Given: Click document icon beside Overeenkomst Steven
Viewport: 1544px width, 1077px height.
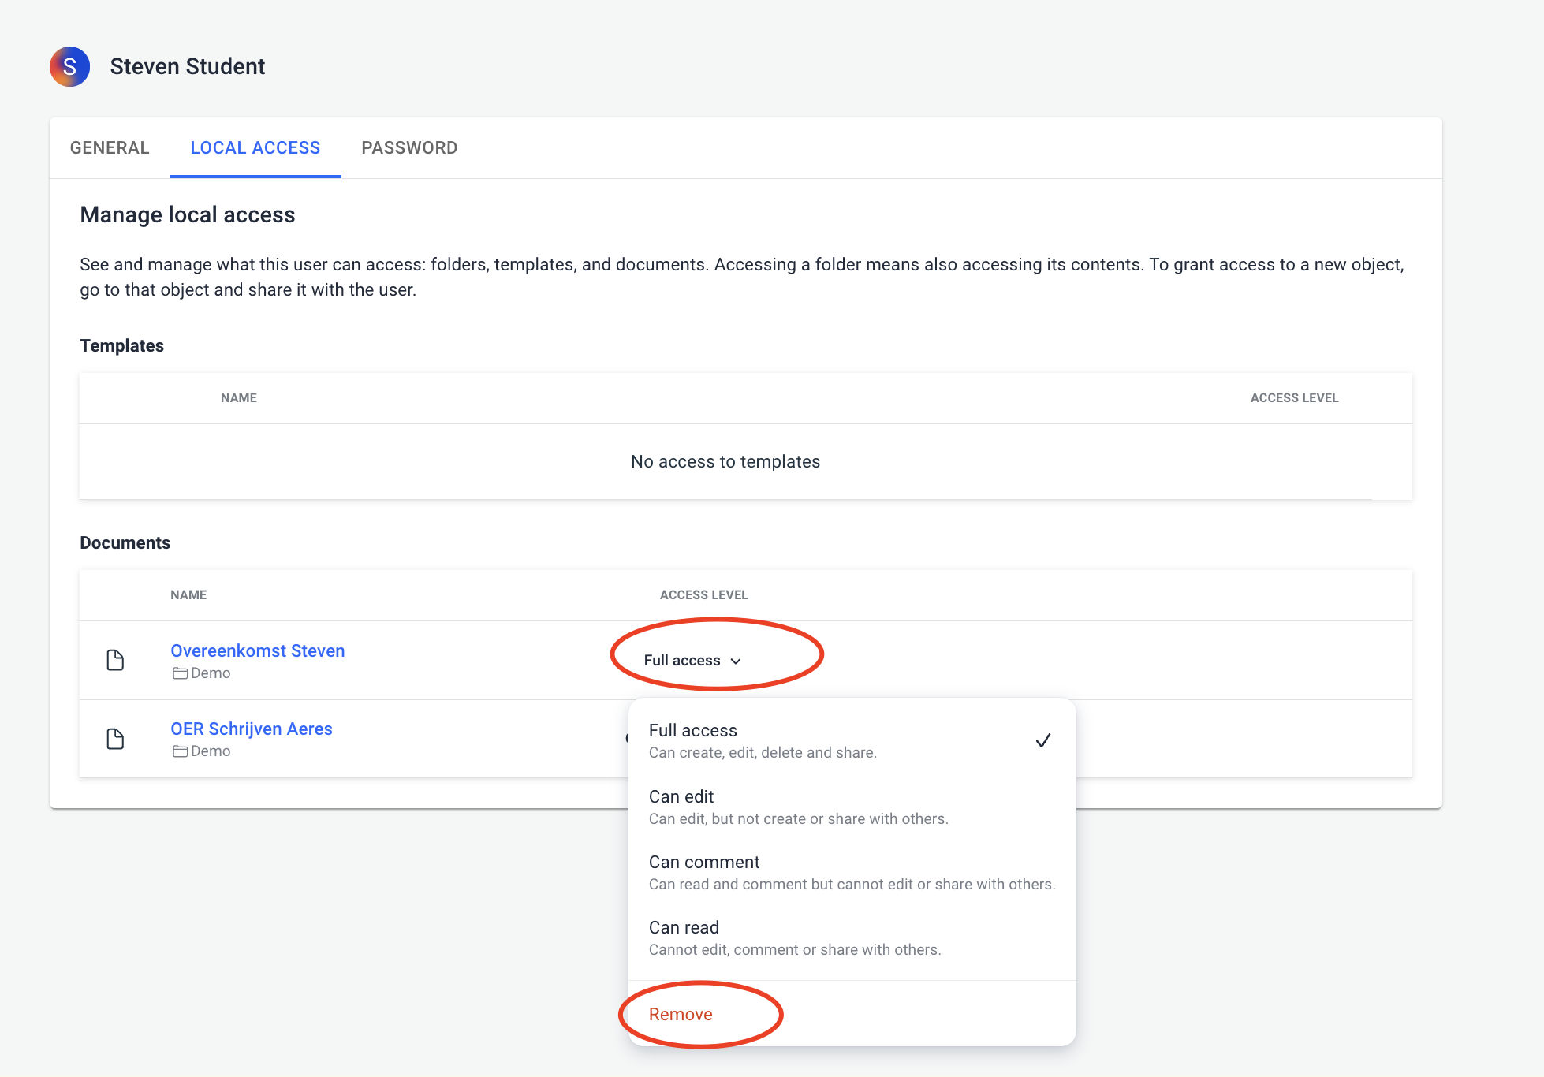Looking at the screenshot, I should [115, 660].
